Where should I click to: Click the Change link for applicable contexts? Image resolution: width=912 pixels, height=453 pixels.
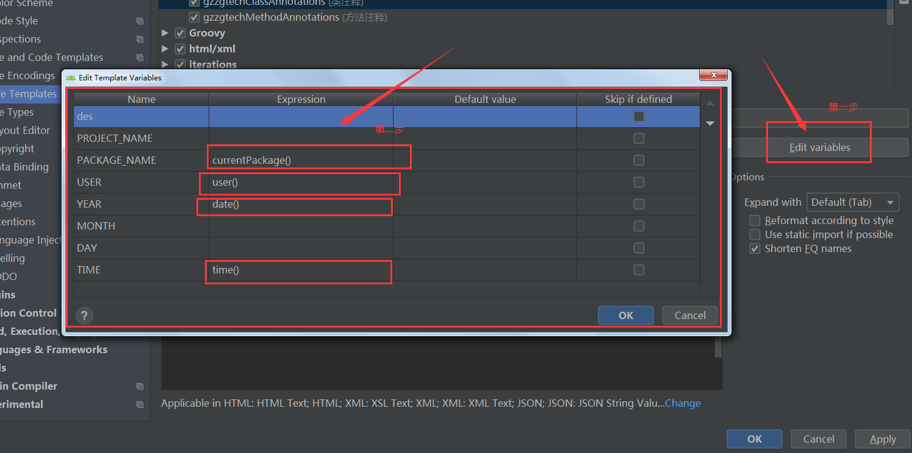(683, 403)
